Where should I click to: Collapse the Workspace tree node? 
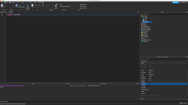pos(140,16)
